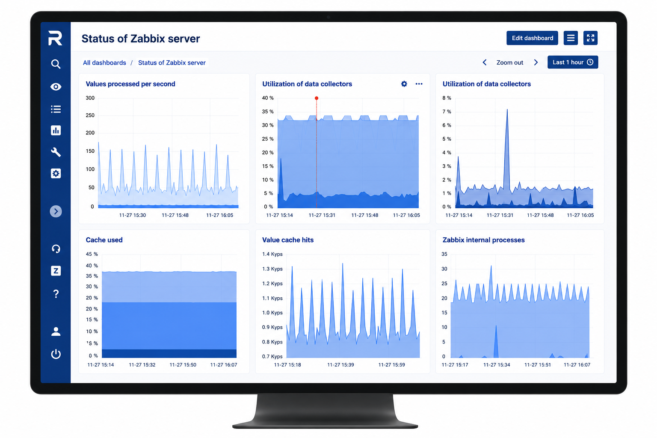
Task: Click the 45 % axis label on Cache used
Action: coord(92,254)
